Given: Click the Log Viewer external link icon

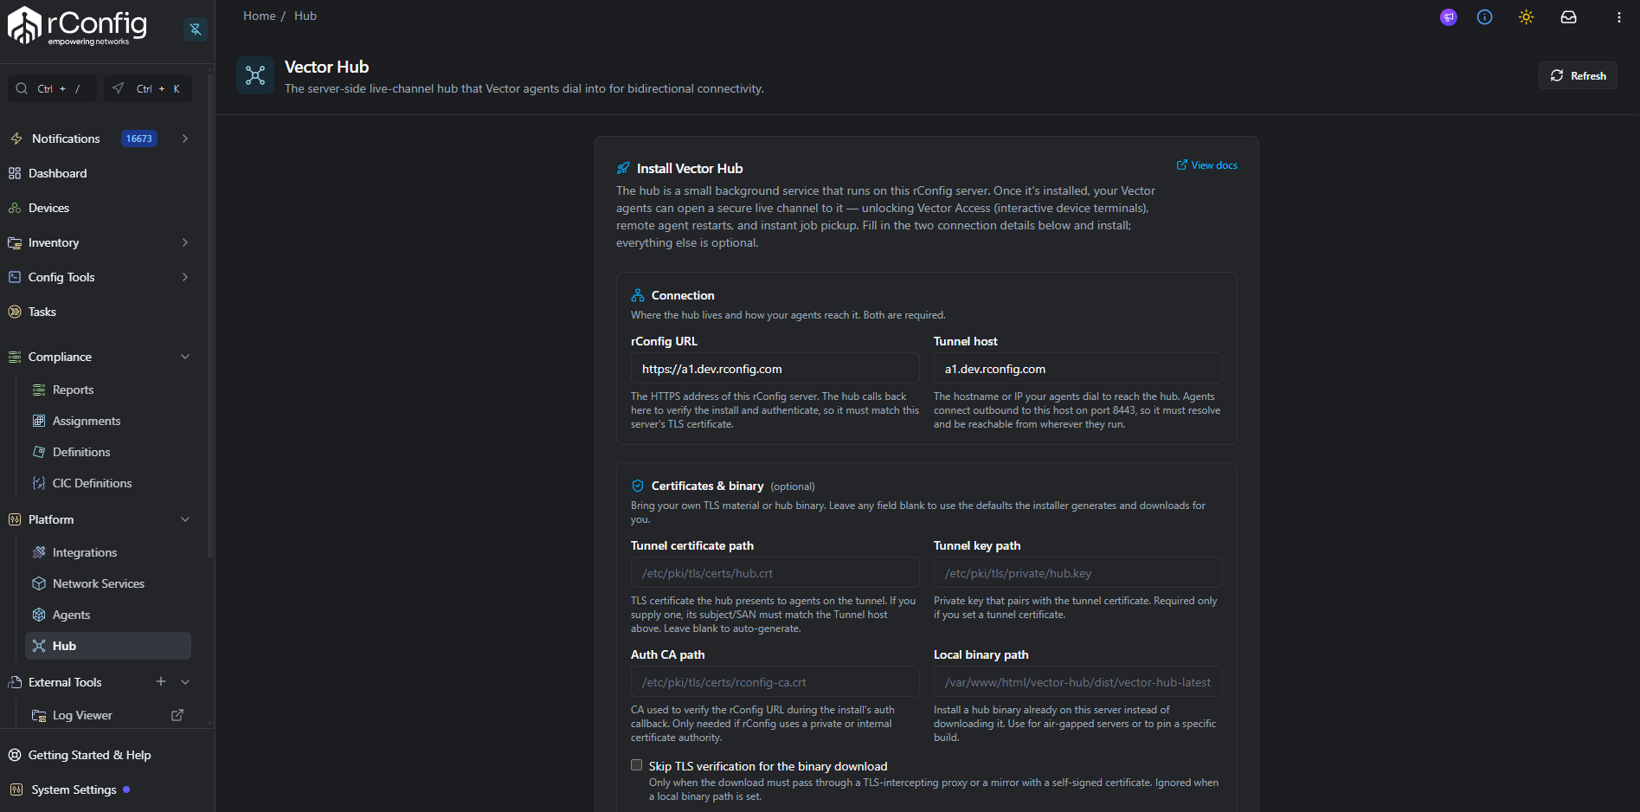Looking at the screenshot, I should [x=177, y=715].
